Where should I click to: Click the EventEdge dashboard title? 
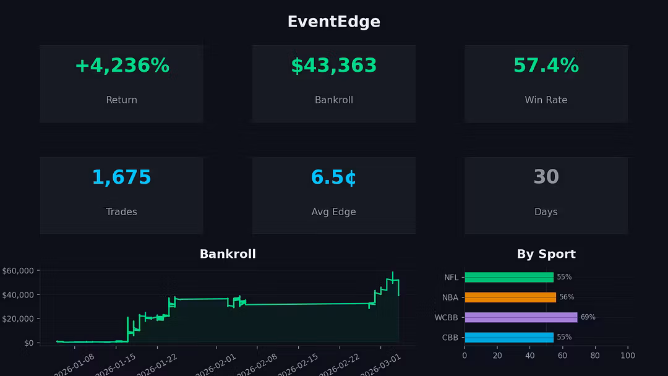tap(333, 22)
